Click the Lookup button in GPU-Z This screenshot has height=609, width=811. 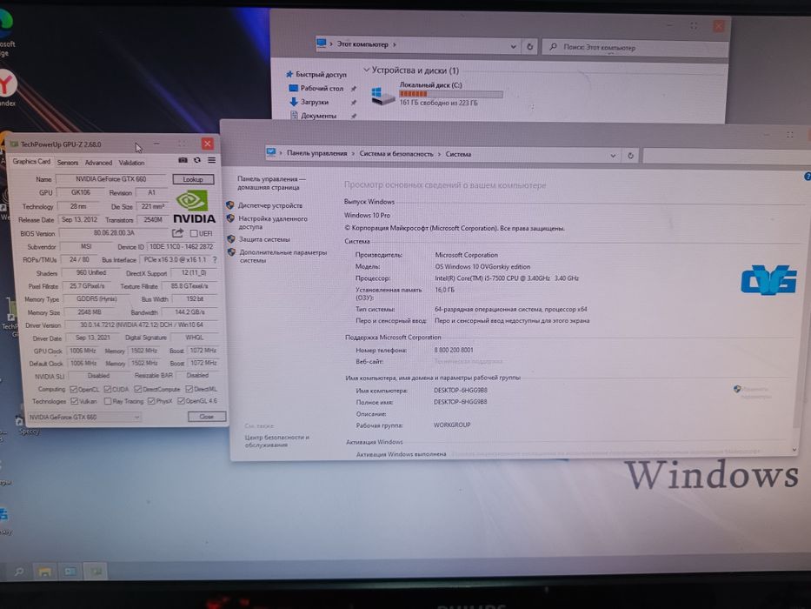point(193,179)
